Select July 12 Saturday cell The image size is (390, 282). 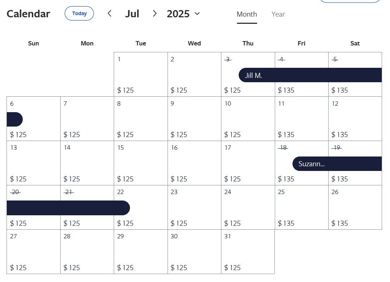pos(355,119)
